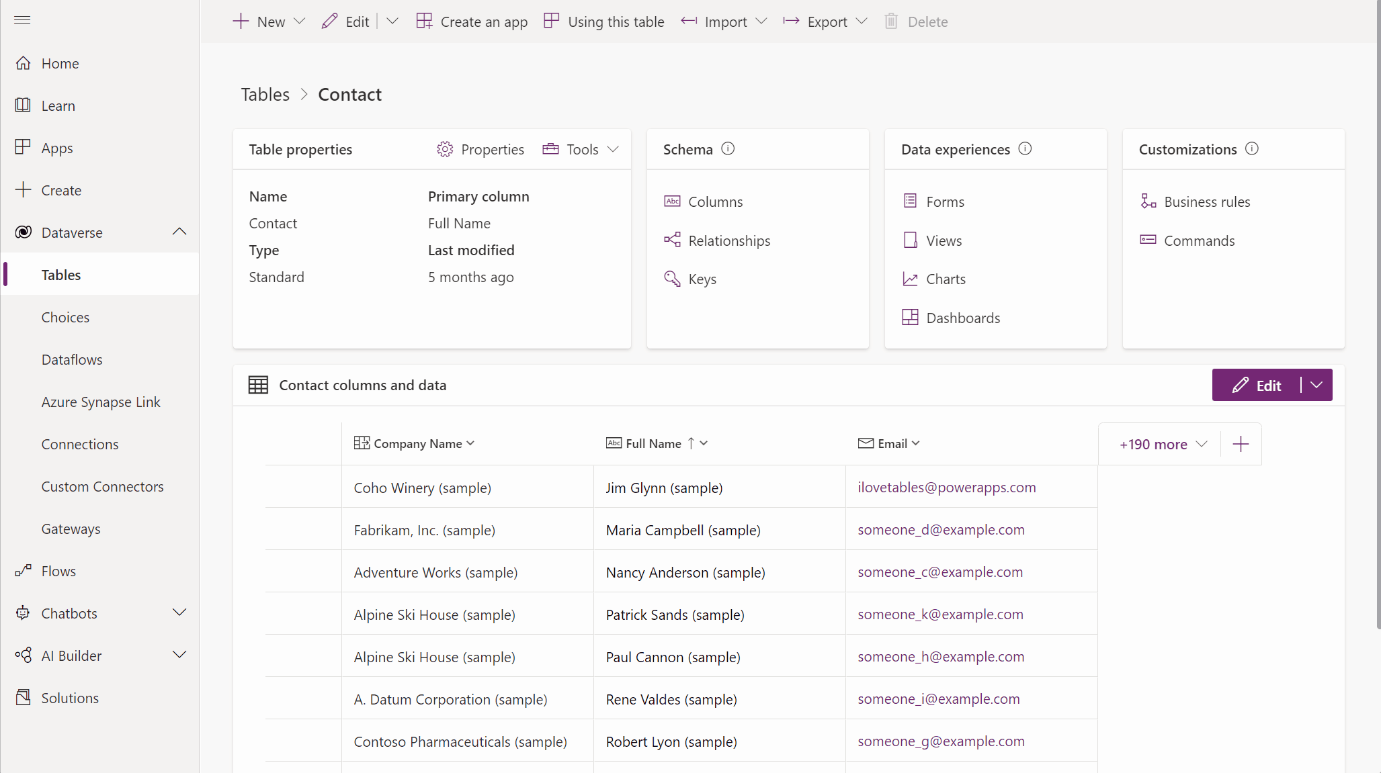Screen dimensions: 1381x773
Task: Click Fabrikam, Inc. company name link
Action: tap(424, 529)
